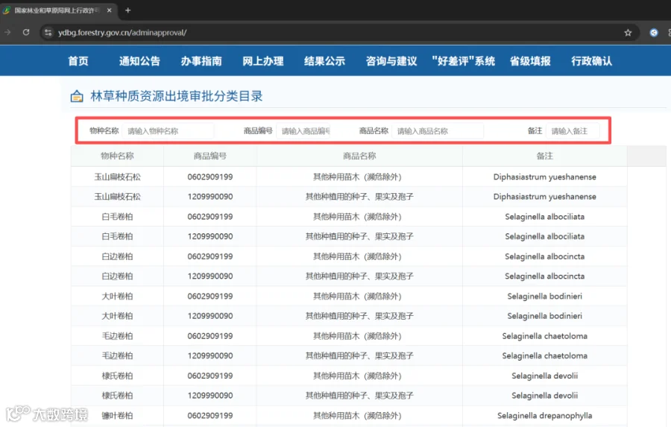Focus the 商品名称 search input
671x427 pixels.
pyautogui.click(x=438, y=131)
